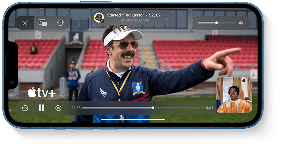Adjust the volume slider knob
283x146 pixels.
216,23
